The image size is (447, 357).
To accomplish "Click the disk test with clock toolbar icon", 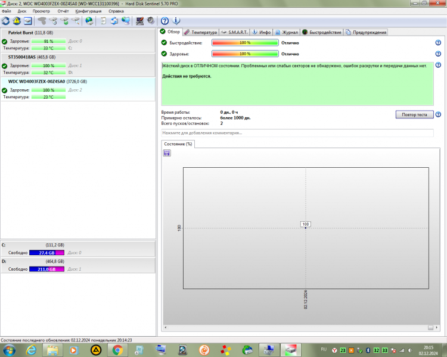I will pyautogui.click(x=53, y=21).
